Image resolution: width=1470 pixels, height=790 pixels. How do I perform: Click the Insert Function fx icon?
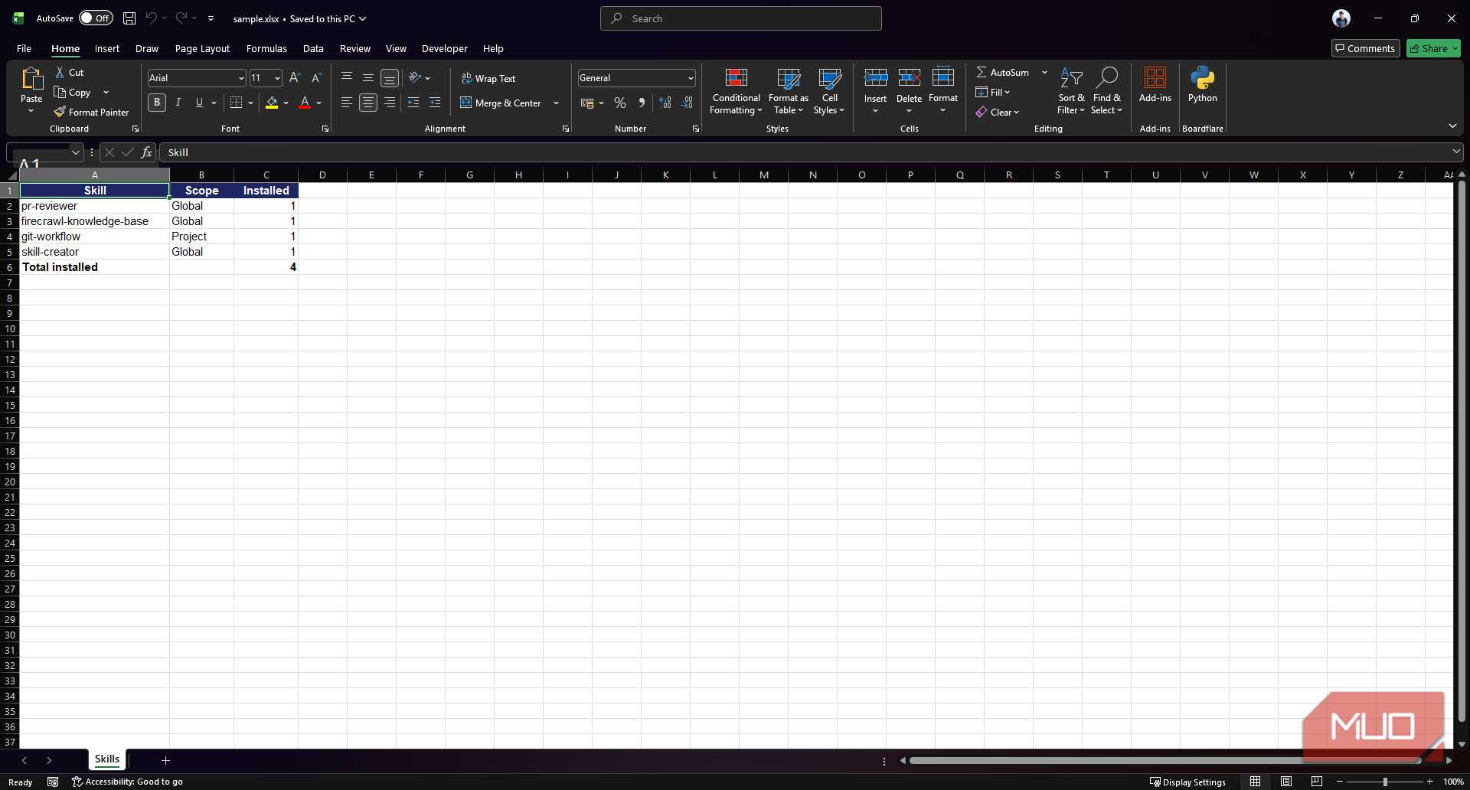click(x=146, y=152)
